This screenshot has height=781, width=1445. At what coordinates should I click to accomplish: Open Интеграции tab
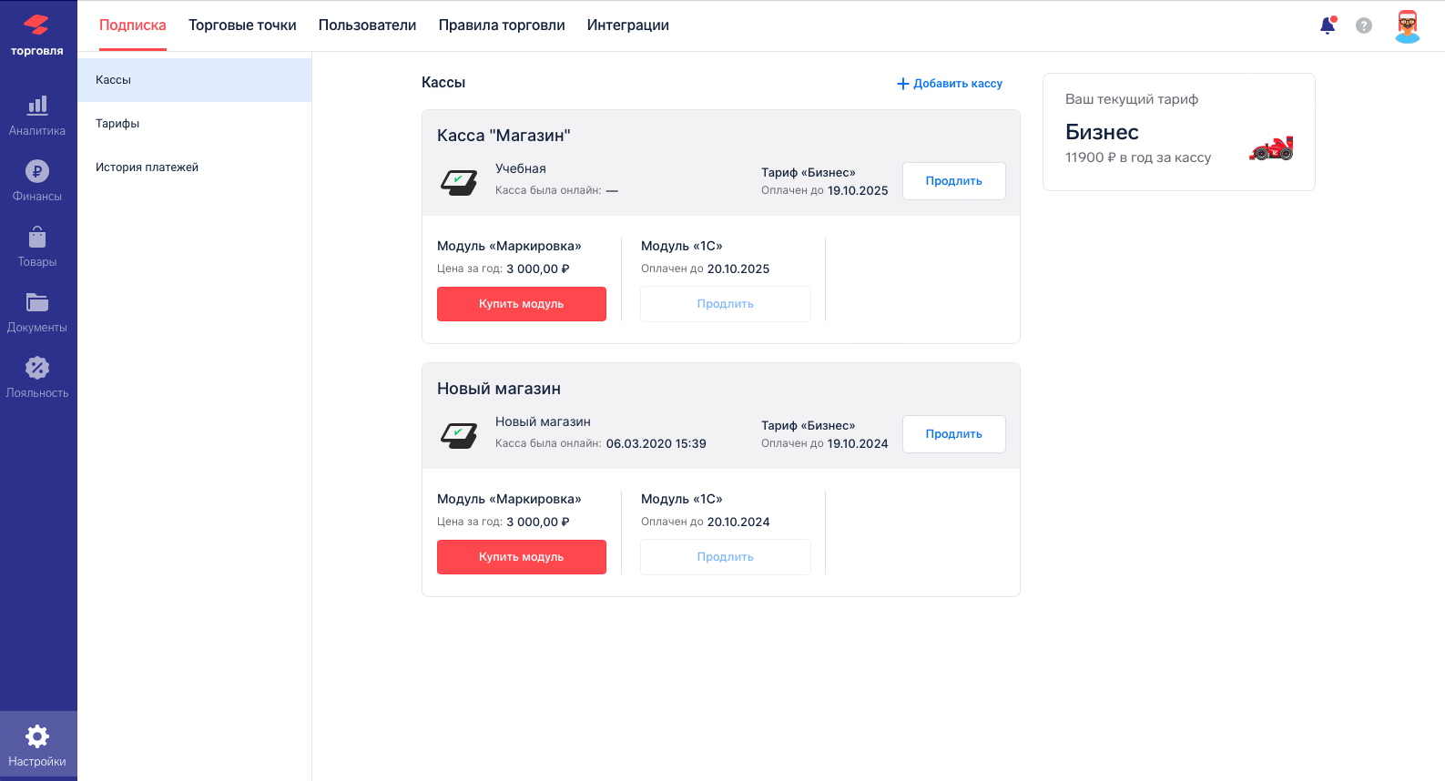628,25
